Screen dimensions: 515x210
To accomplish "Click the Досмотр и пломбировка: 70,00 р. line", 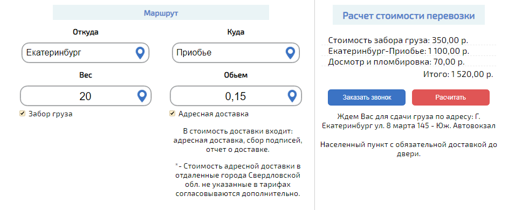I will (396, 62).
